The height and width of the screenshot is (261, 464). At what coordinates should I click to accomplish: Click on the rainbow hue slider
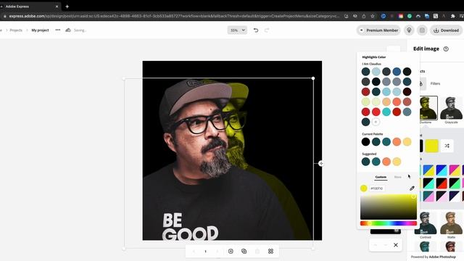click(389, 223)
